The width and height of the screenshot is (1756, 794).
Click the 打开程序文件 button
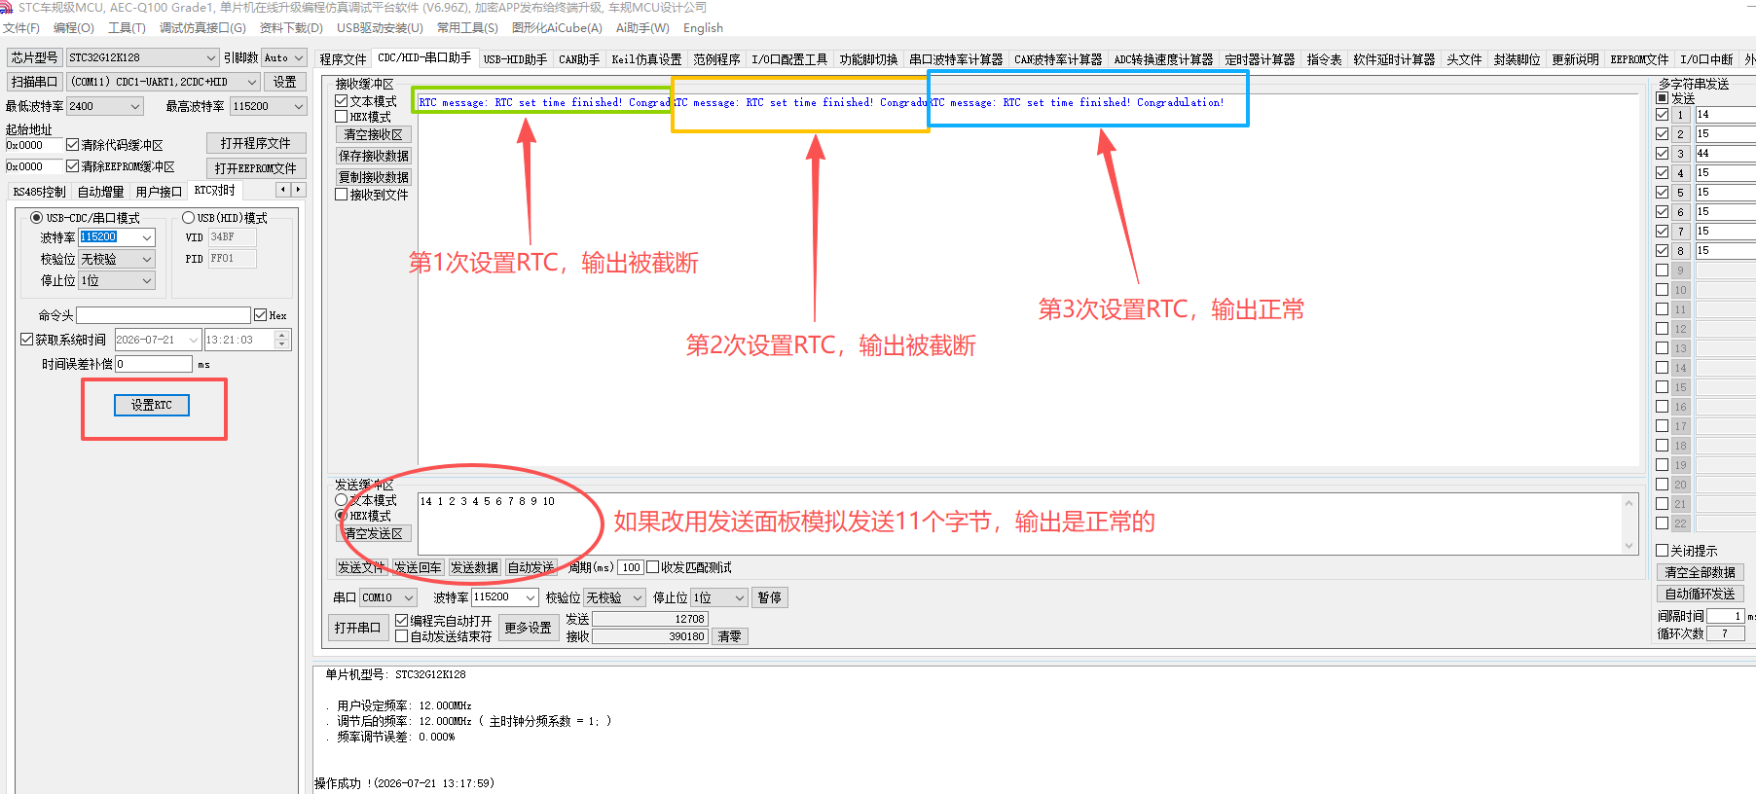point(256,143)
